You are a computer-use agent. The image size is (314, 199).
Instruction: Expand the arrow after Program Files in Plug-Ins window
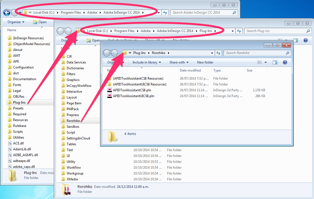(x=137, y=31)
